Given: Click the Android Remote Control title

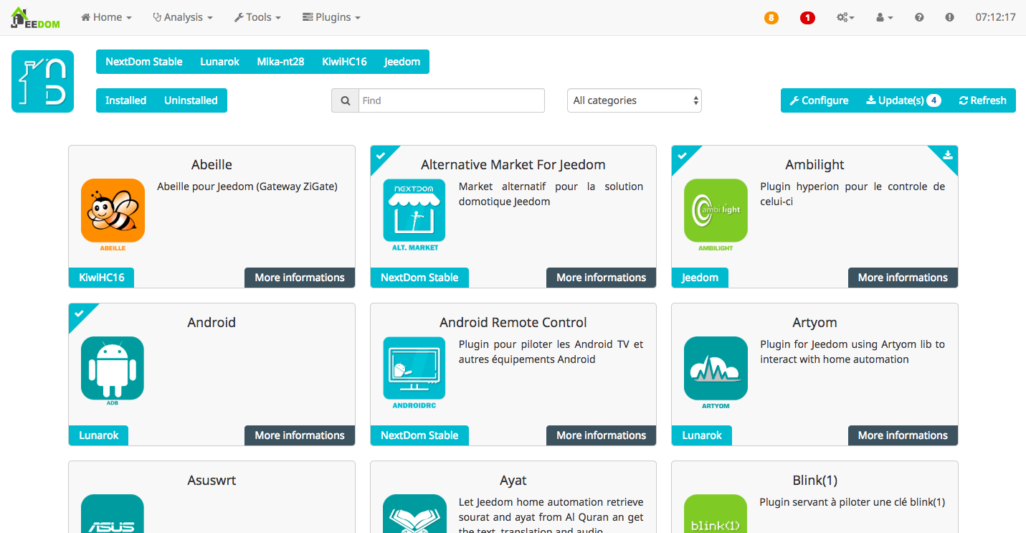Looking at the screenshot, I should click(x=513, y=322).
